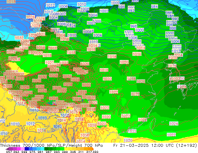Click the 293 legend value

click(x=57, y=152)
